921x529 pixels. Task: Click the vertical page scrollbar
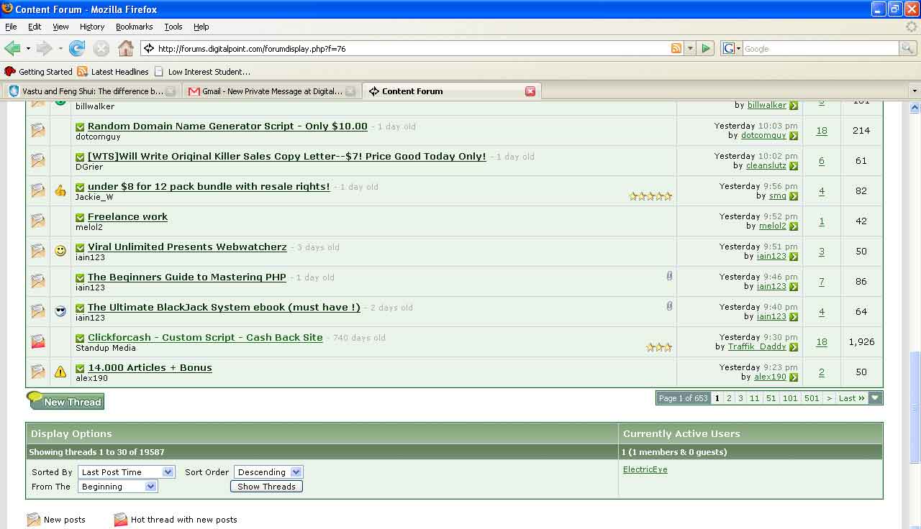pyautogui.click(x=915, y=407)
